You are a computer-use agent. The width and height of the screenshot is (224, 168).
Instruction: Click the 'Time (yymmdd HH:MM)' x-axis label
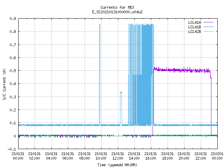tap(117, 165)
